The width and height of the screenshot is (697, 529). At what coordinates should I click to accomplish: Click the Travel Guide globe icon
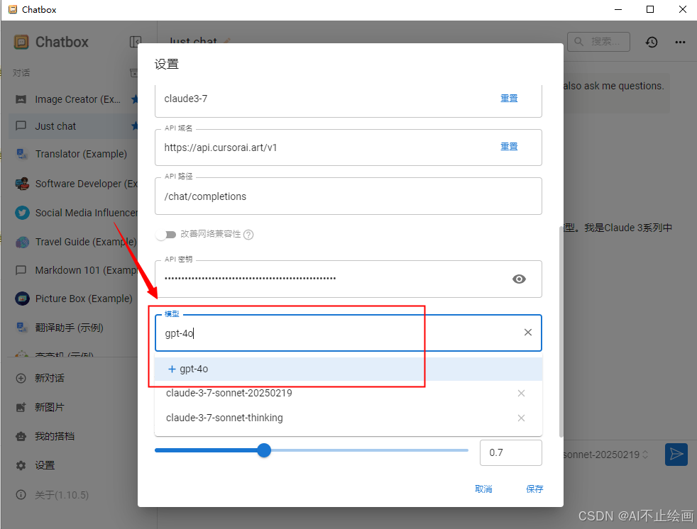pyautogui.click(x=22, y=242)
